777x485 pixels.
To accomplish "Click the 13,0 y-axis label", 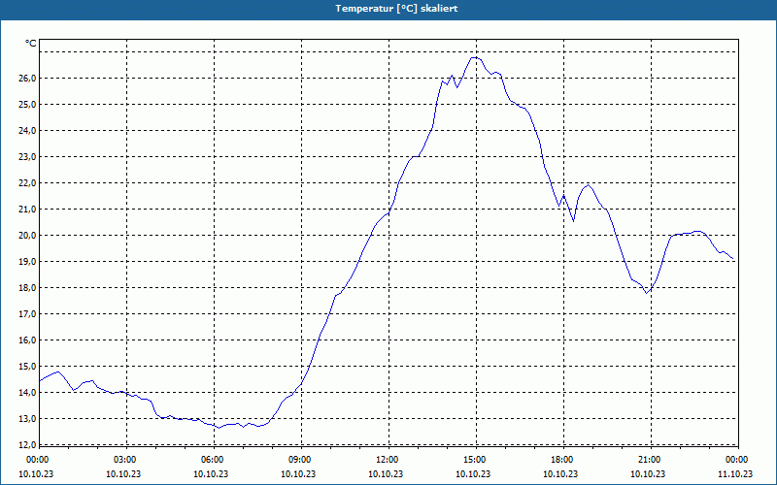I will [x=27, y=419].
